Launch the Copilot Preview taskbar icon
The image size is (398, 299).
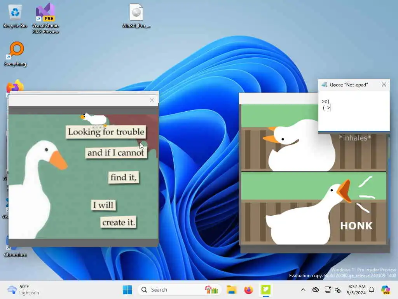click(386, 290)
